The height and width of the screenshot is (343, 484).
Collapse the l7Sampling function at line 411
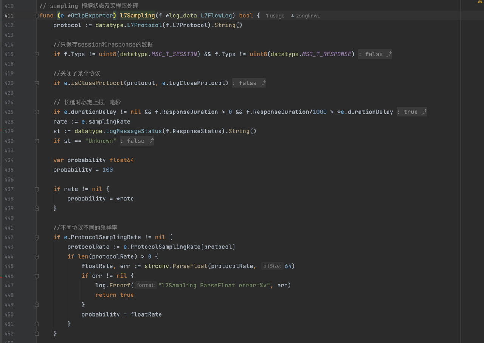(37, 16)
